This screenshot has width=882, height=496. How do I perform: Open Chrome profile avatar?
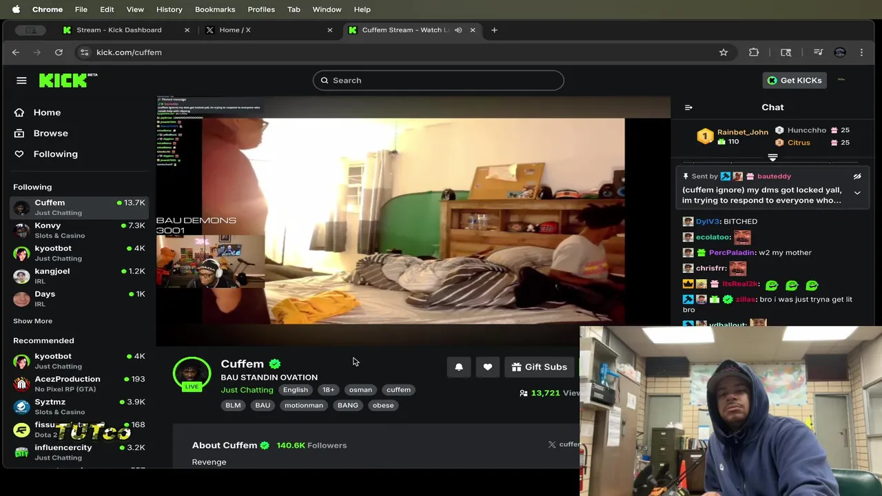[839, 52]
